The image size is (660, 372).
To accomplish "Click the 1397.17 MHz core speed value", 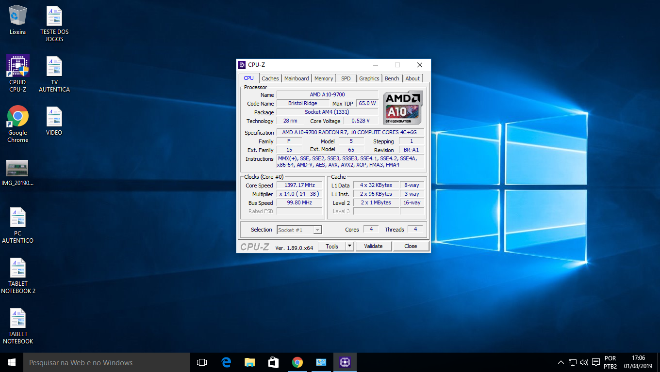I will 299,185.
